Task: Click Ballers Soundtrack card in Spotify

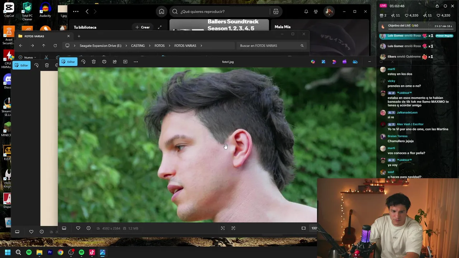Action: point(219,26)
